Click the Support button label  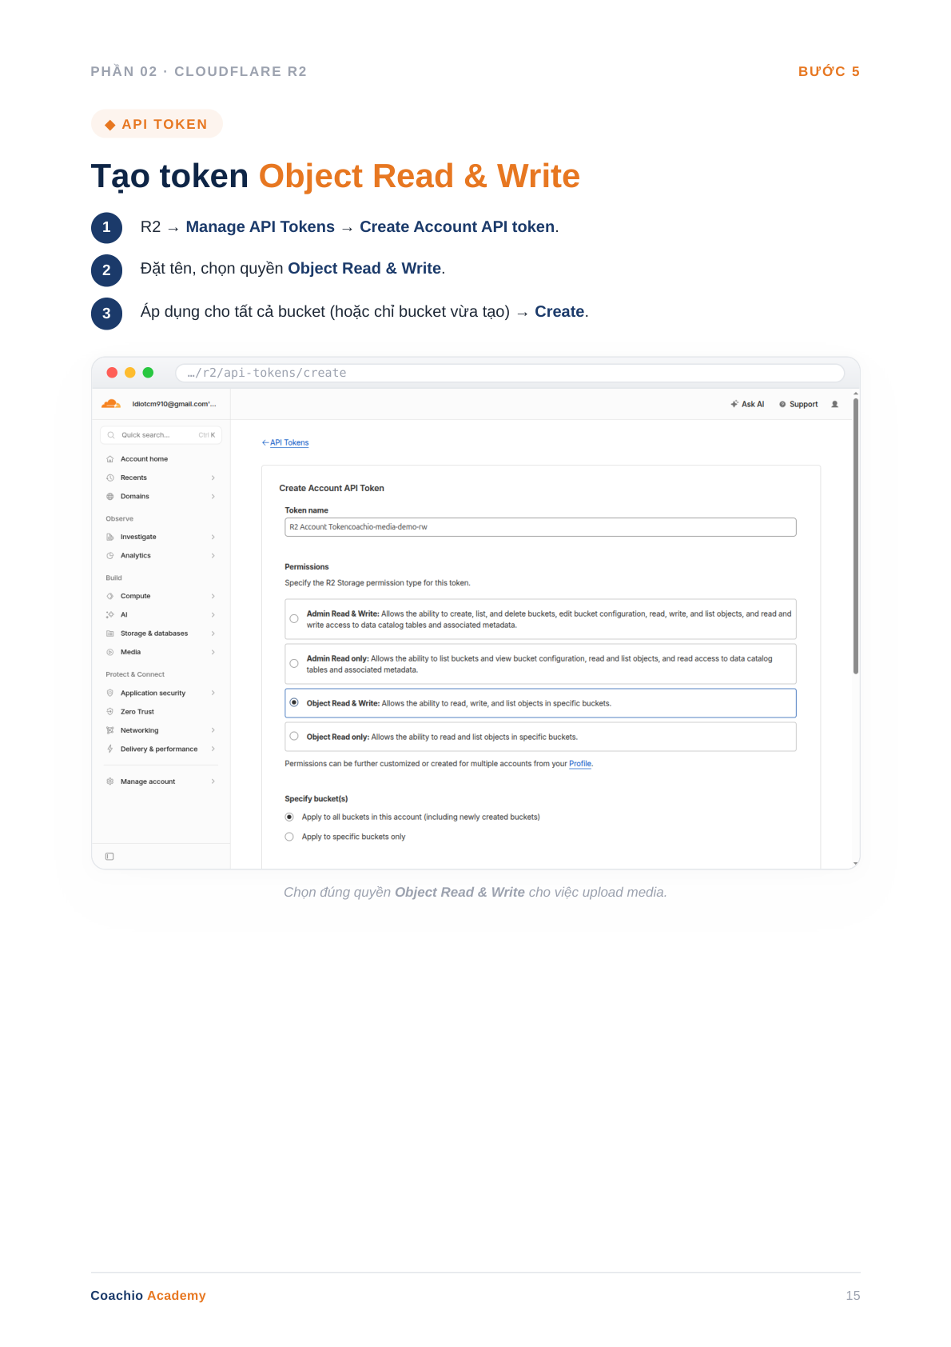pos(803,405)
